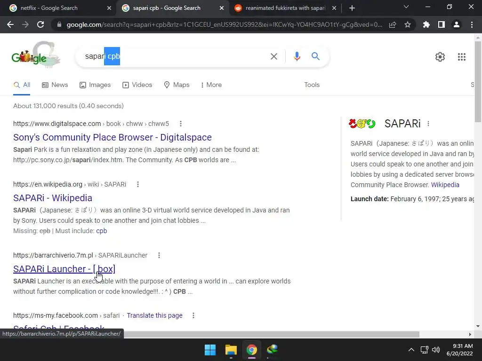The height and width of the screenshot is (361, 482).
Task: Open the Internet Download Manager taskbar icon
Action: pyautogui.click(x=272, y=350)
